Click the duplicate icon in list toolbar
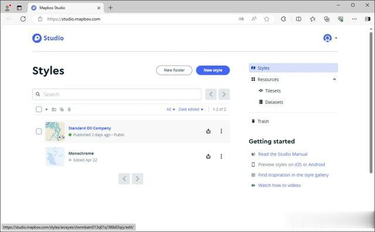This screenshot has width=375, height=232. [62, 109]
